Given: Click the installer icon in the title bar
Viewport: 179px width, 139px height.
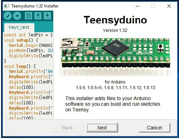Looking at the screenshot, I should [x=6, y=6].
